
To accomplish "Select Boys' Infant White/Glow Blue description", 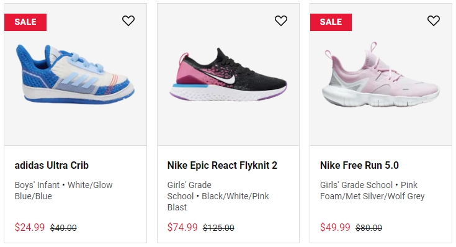I will (64, 191).
